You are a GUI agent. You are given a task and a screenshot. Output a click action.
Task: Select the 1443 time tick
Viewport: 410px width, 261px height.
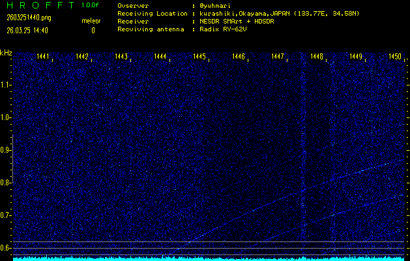click(121, 57)
